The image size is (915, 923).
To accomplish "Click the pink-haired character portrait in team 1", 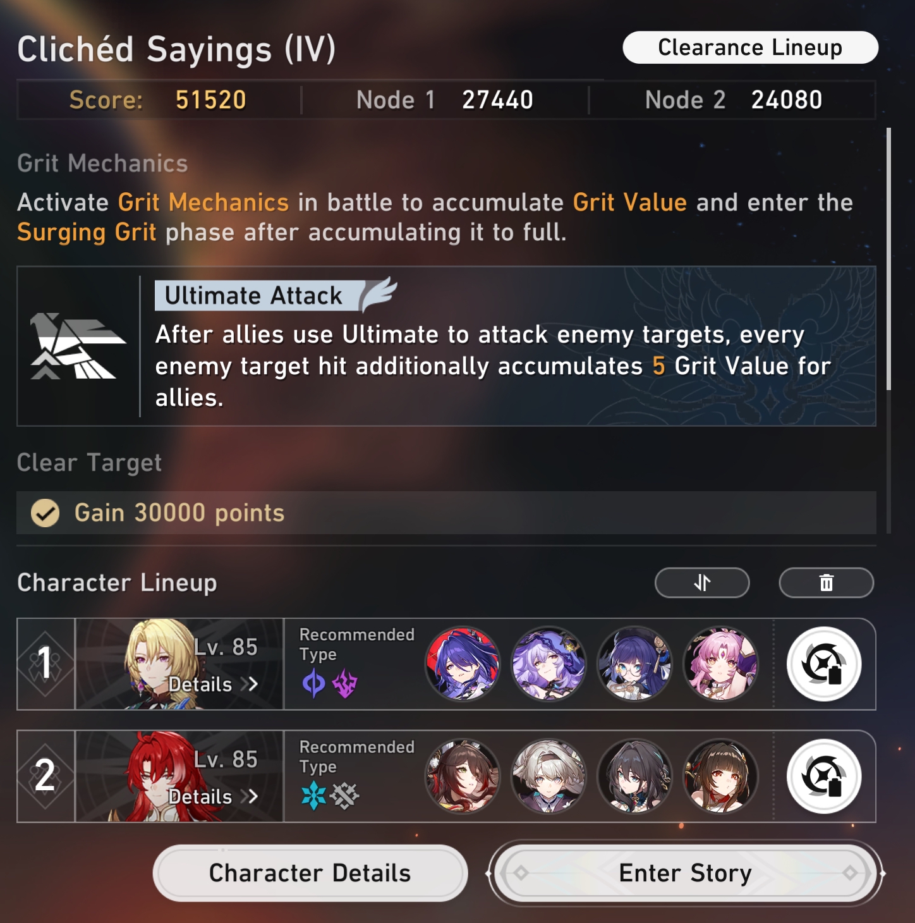I will click(x=721, y=664).
